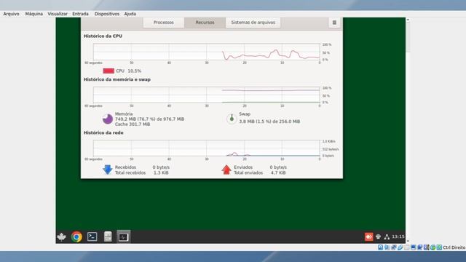Click the CPU history graph
Screen dimensions: 466x262
pos(207,52)
